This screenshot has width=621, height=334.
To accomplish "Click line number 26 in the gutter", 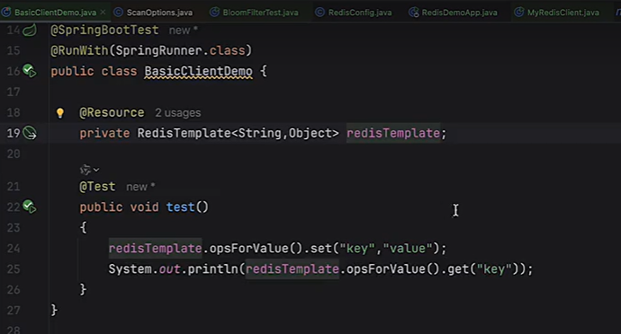I will click(13, 290).
